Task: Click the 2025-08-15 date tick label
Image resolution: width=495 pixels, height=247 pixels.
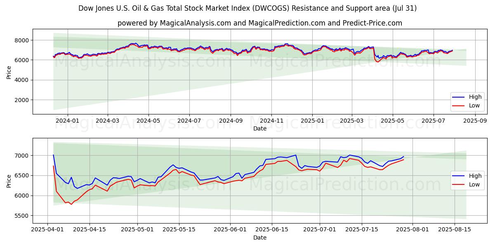Action: point(455,230)
